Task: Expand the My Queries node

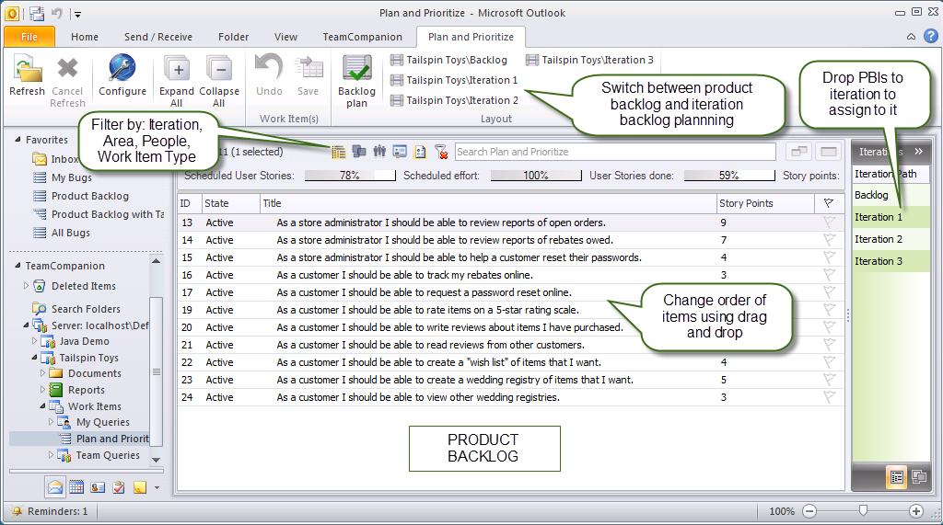Action: pyautogui.click(x=52, y=422)
